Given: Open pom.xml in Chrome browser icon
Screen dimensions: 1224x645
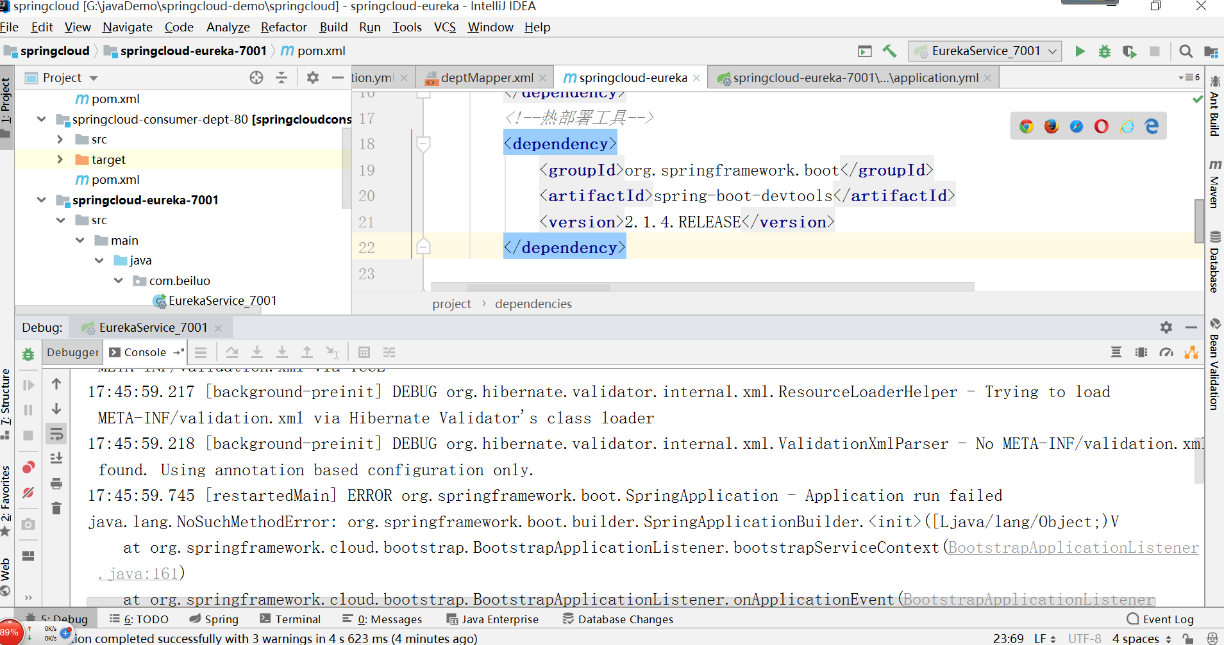Looking at the screenshot, I should pyautogui.click(x=1027, y=126).
